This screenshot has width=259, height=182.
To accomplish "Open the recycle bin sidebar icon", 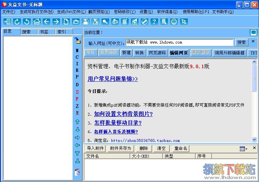I will (77, 172).
